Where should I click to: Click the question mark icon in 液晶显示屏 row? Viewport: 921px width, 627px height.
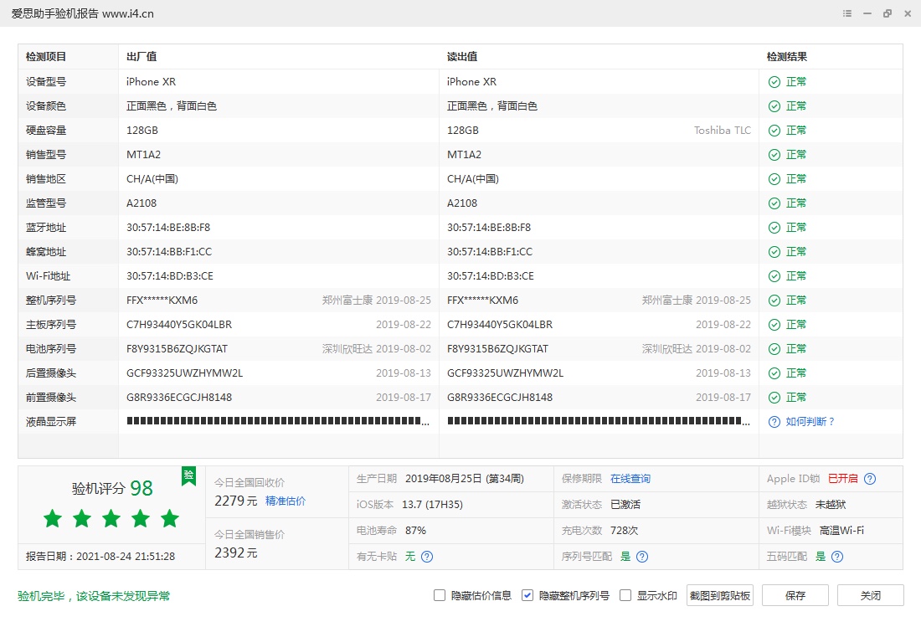point(774,422)
